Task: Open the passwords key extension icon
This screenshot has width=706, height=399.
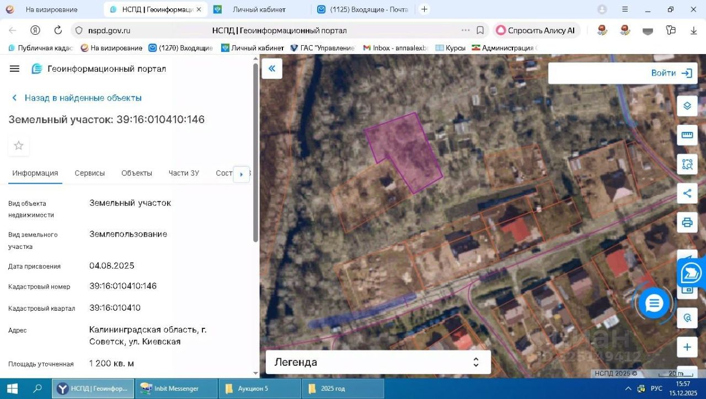Action: pos(671,30)
